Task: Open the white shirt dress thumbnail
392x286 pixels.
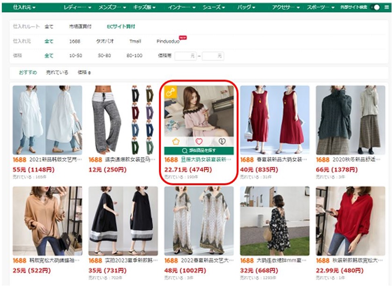Action: point(47,120)
